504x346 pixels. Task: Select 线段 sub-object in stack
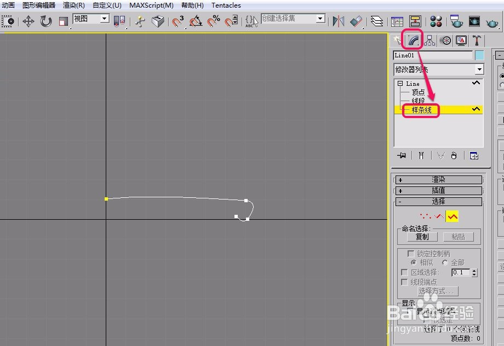point(418,101)
